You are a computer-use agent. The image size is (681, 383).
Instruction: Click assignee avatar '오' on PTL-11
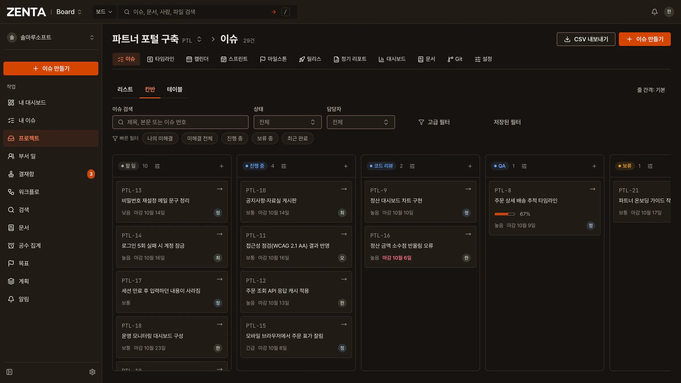(x=342, y=258)
